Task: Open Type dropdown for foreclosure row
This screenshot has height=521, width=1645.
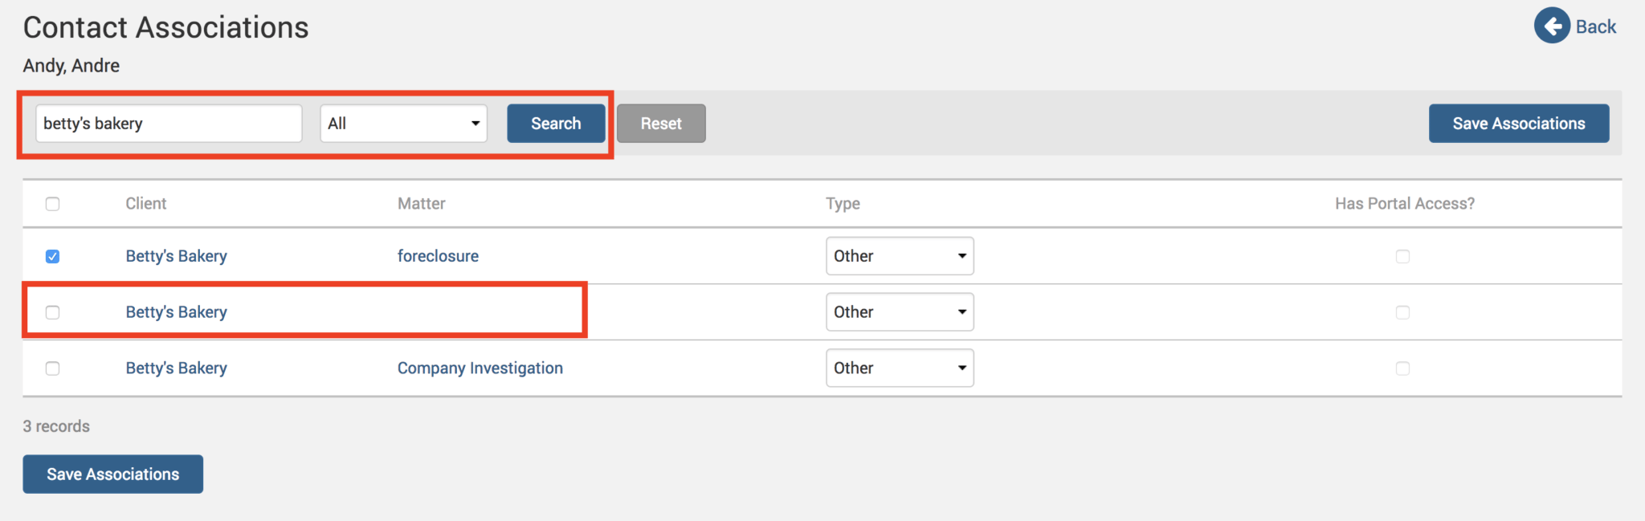Action: [899, 256]
